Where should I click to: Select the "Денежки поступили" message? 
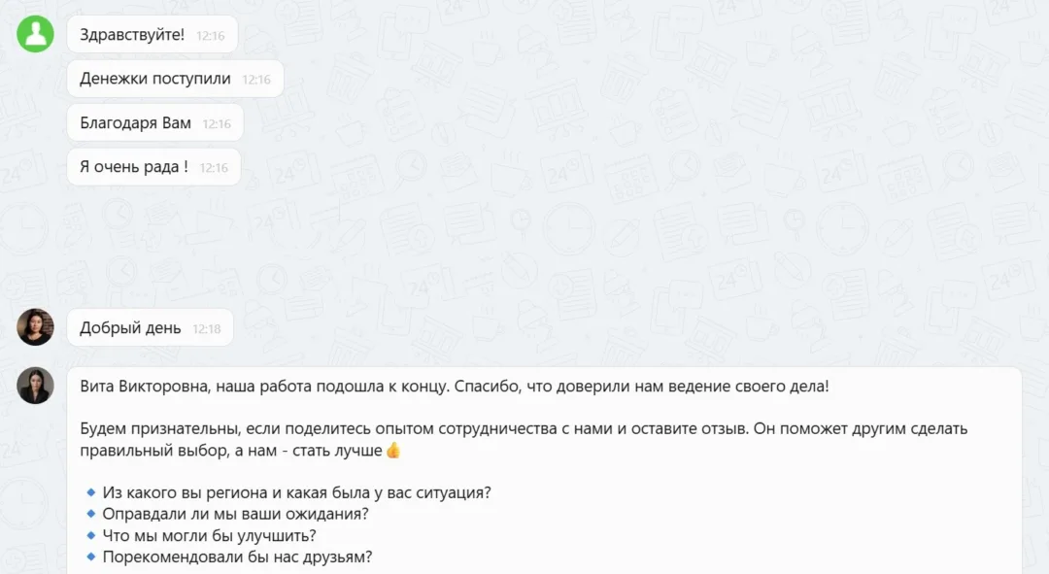pyautogui.click(x=155, y=79)
